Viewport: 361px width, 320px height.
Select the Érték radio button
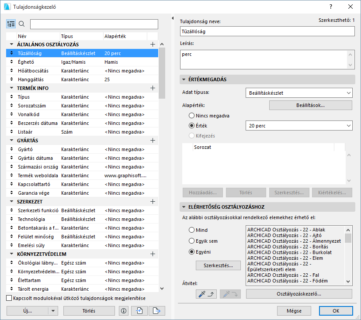[x=191, y=126]
